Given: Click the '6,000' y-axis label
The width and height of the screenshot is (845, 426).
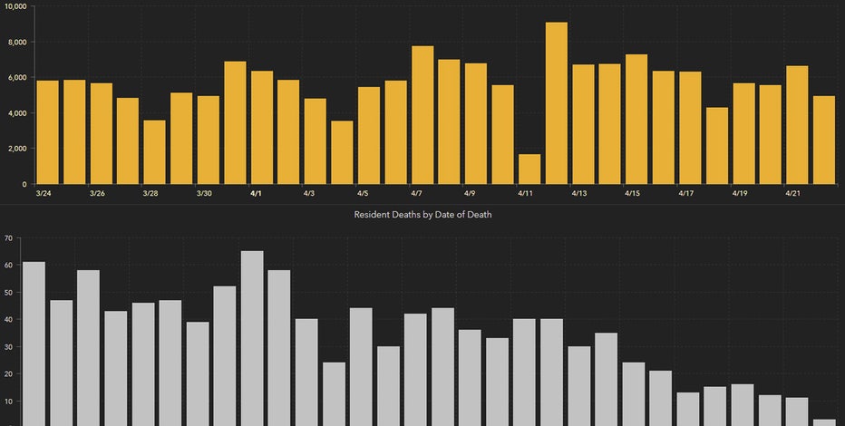Looking at the screenshot, I should point(17,78).
